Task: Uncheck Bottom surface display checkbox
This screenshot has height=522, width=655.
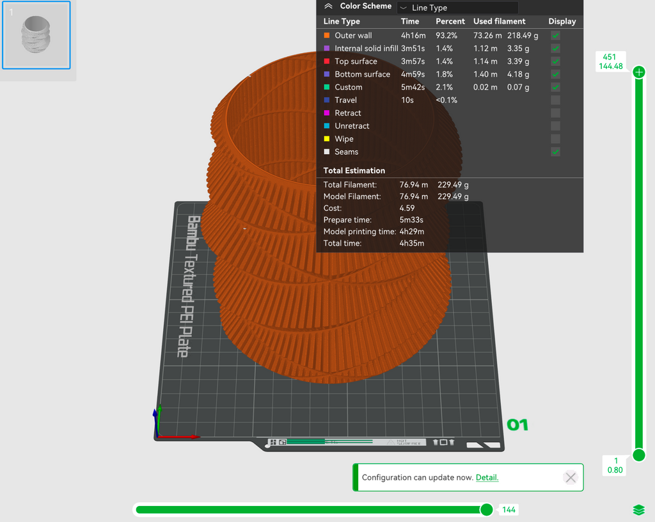Action: pyautogui.click(x=556, y=74)
